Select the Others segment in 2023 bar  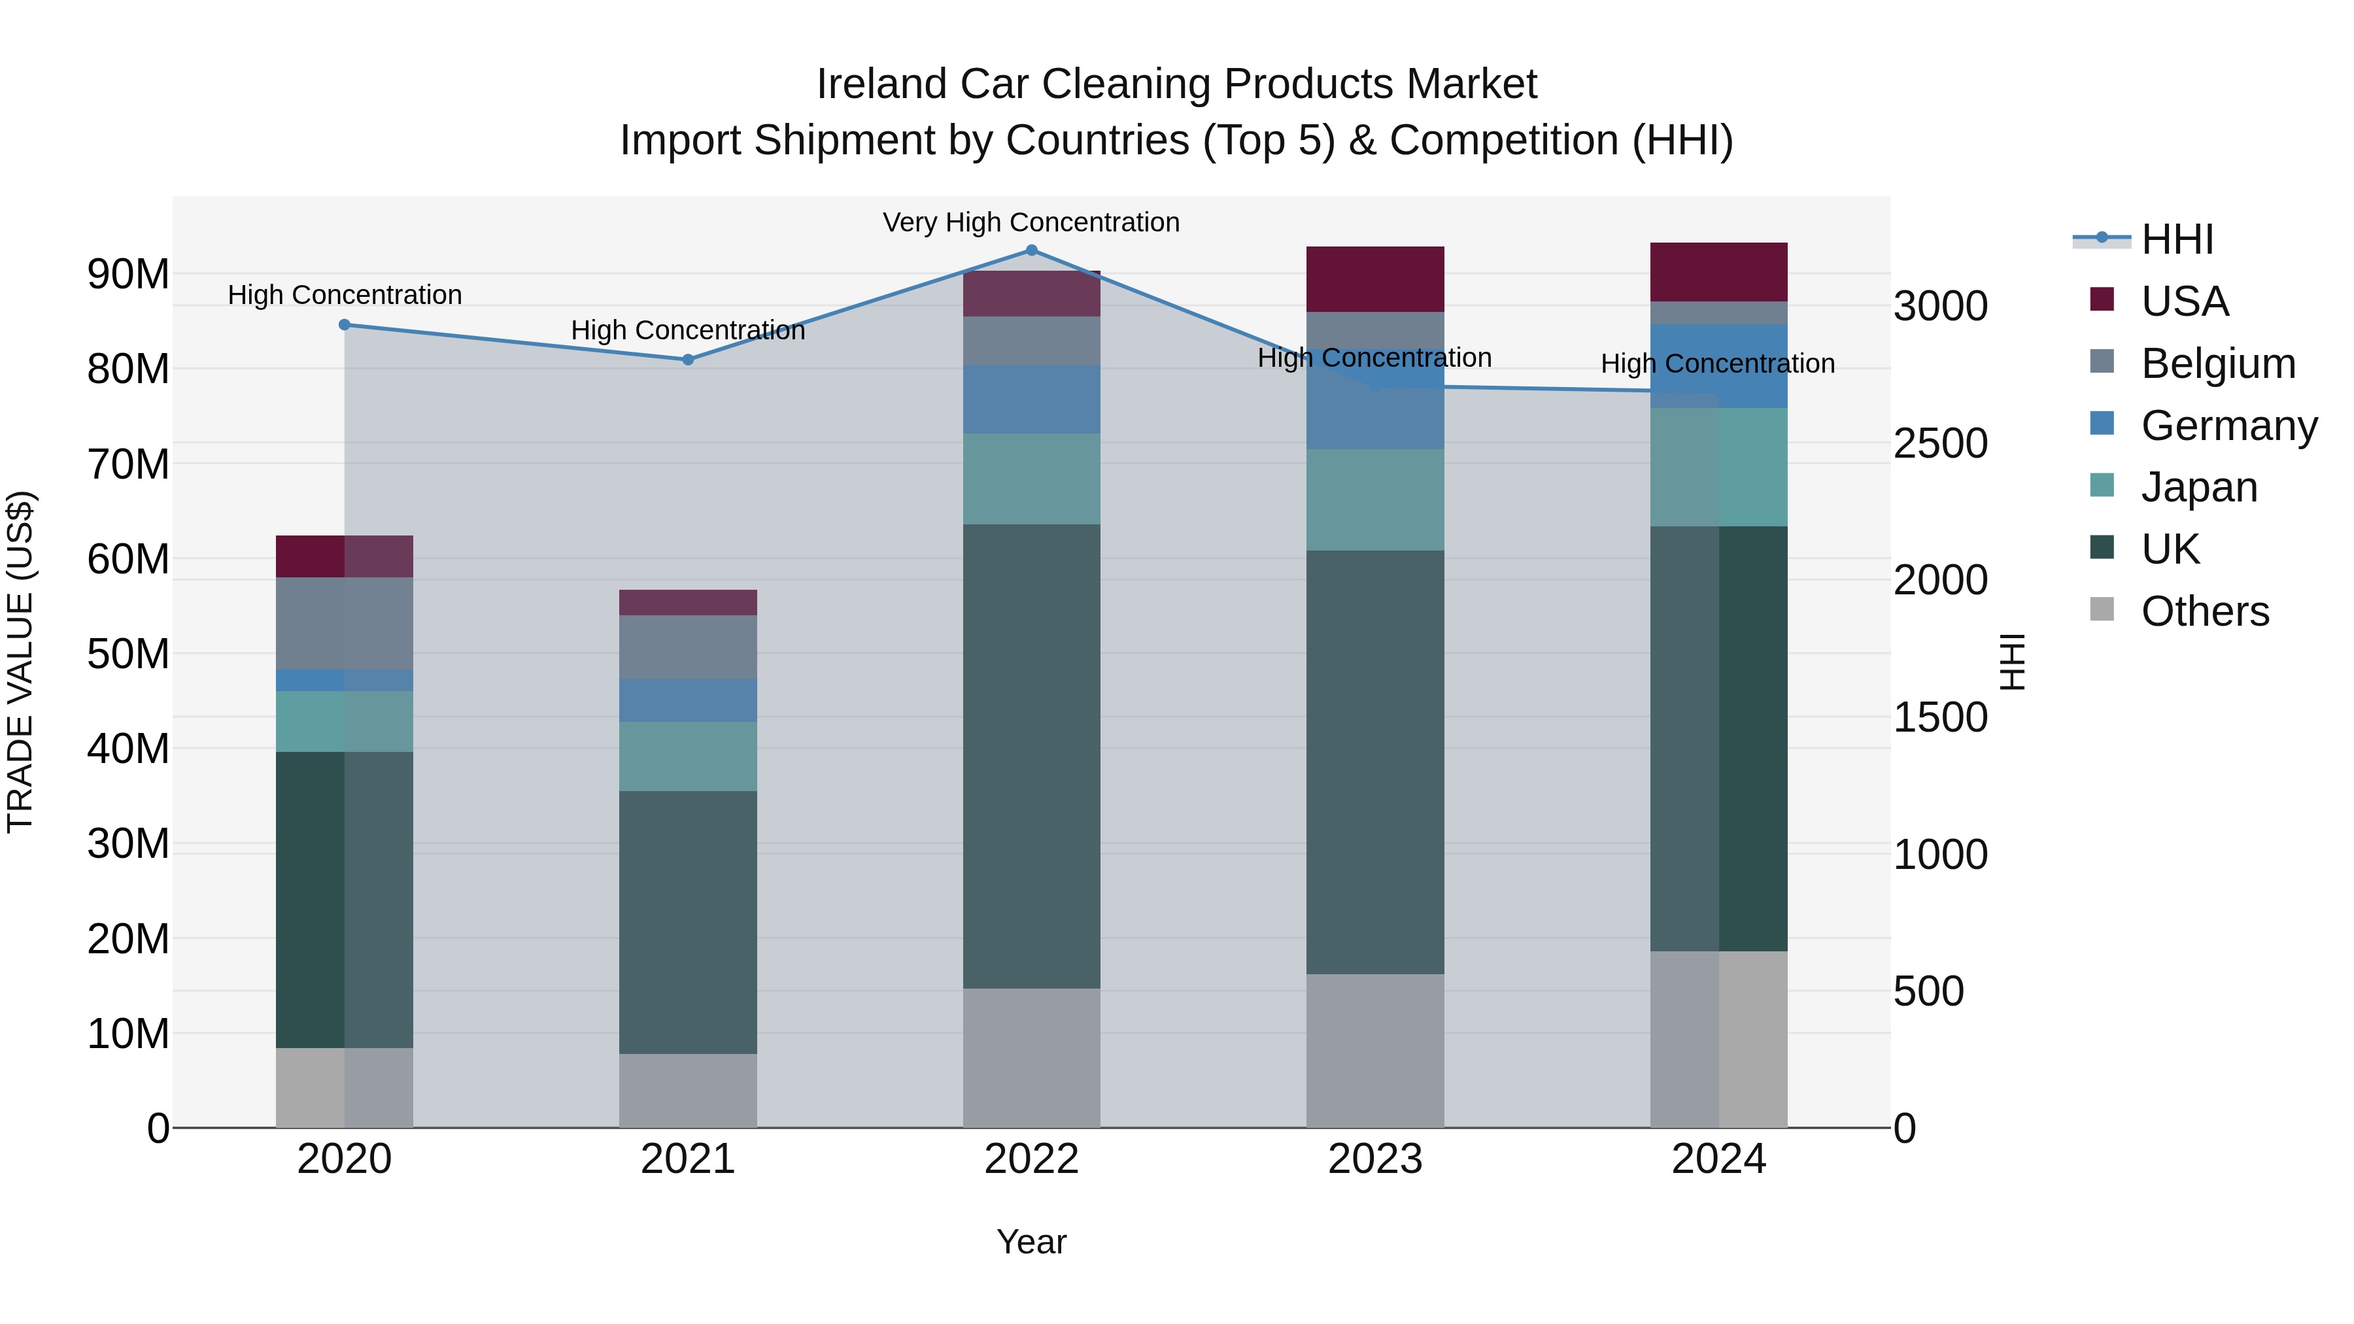(x=1375, y=1051)
